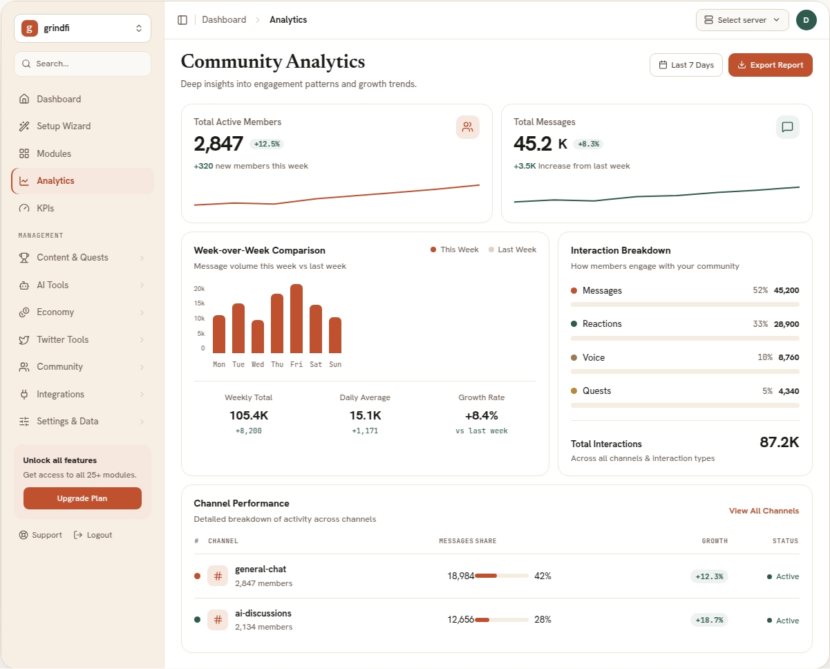Click the Economy coins icon
830x669 pixels.
tap(24, 312)
